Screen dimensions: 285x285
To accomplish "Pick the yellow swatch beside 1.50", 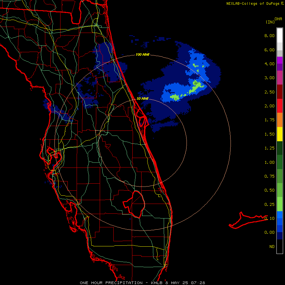I will [x=280, y=134].
